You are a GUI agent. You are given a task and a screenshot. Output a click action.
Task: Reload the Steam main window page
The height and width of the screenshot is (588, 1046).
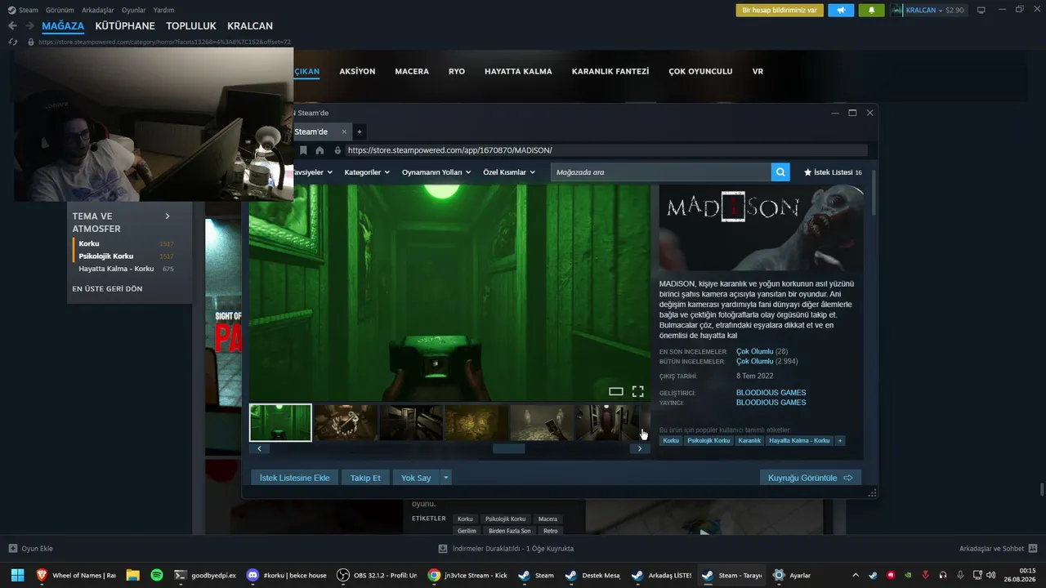[12, 42]
